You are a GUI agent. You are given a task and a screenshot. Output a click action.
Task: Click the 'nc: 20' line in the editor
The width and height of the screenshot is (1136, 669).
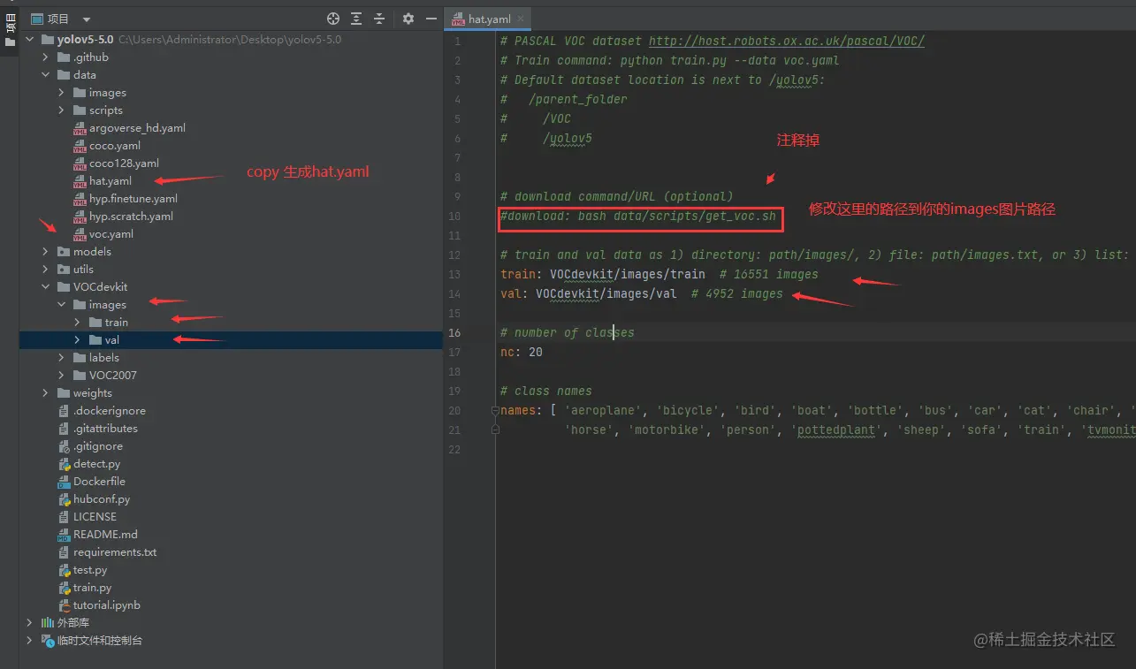pos(522,353)
